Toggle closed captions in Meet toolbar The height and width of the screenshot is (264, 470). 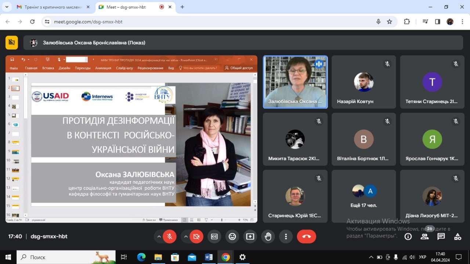(x=214, y=236)
